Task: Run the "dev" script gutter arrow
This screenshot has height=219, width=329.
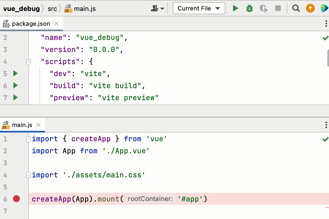Action: 15,73
